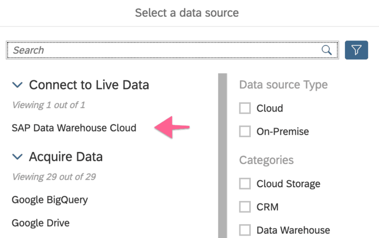Screen dimensions: 379x238
Task: Open the filter funnel button
Action: 356,50
